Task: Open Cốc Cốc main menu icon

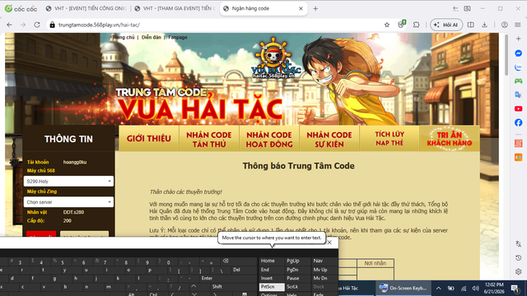Action: click(518, 25)
